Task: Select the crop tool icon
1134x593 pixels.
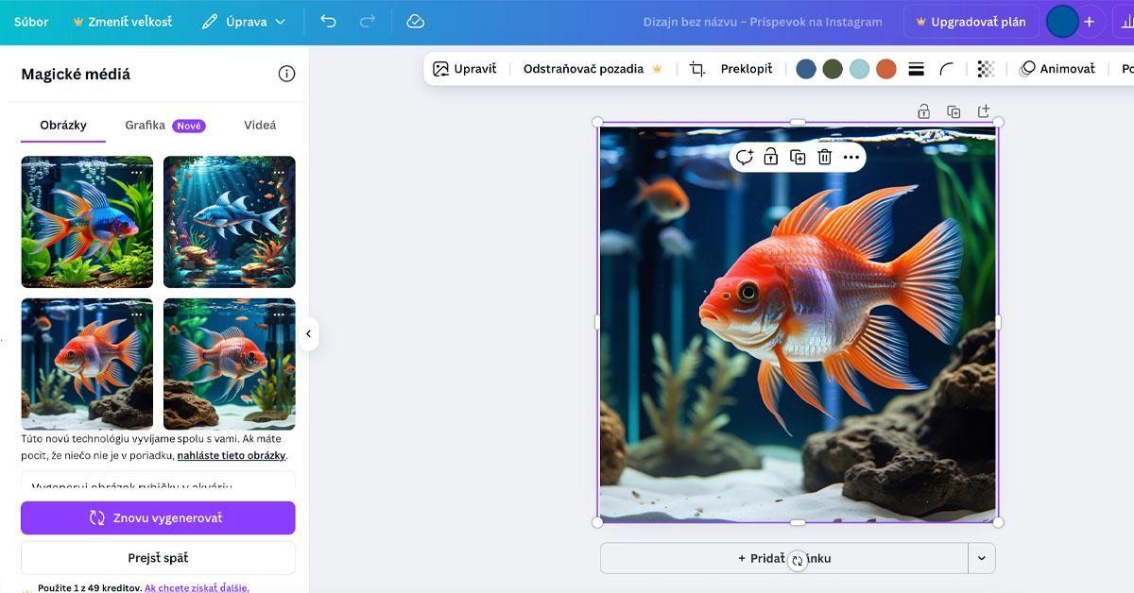Action: point(697,69)
